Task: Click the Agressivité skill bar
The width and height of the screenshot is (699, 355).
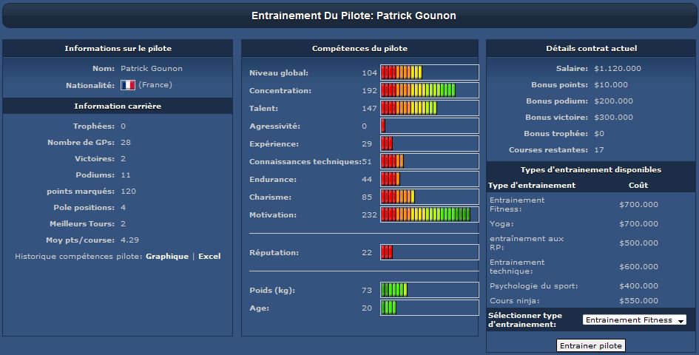Action: (x=430, y=126)
